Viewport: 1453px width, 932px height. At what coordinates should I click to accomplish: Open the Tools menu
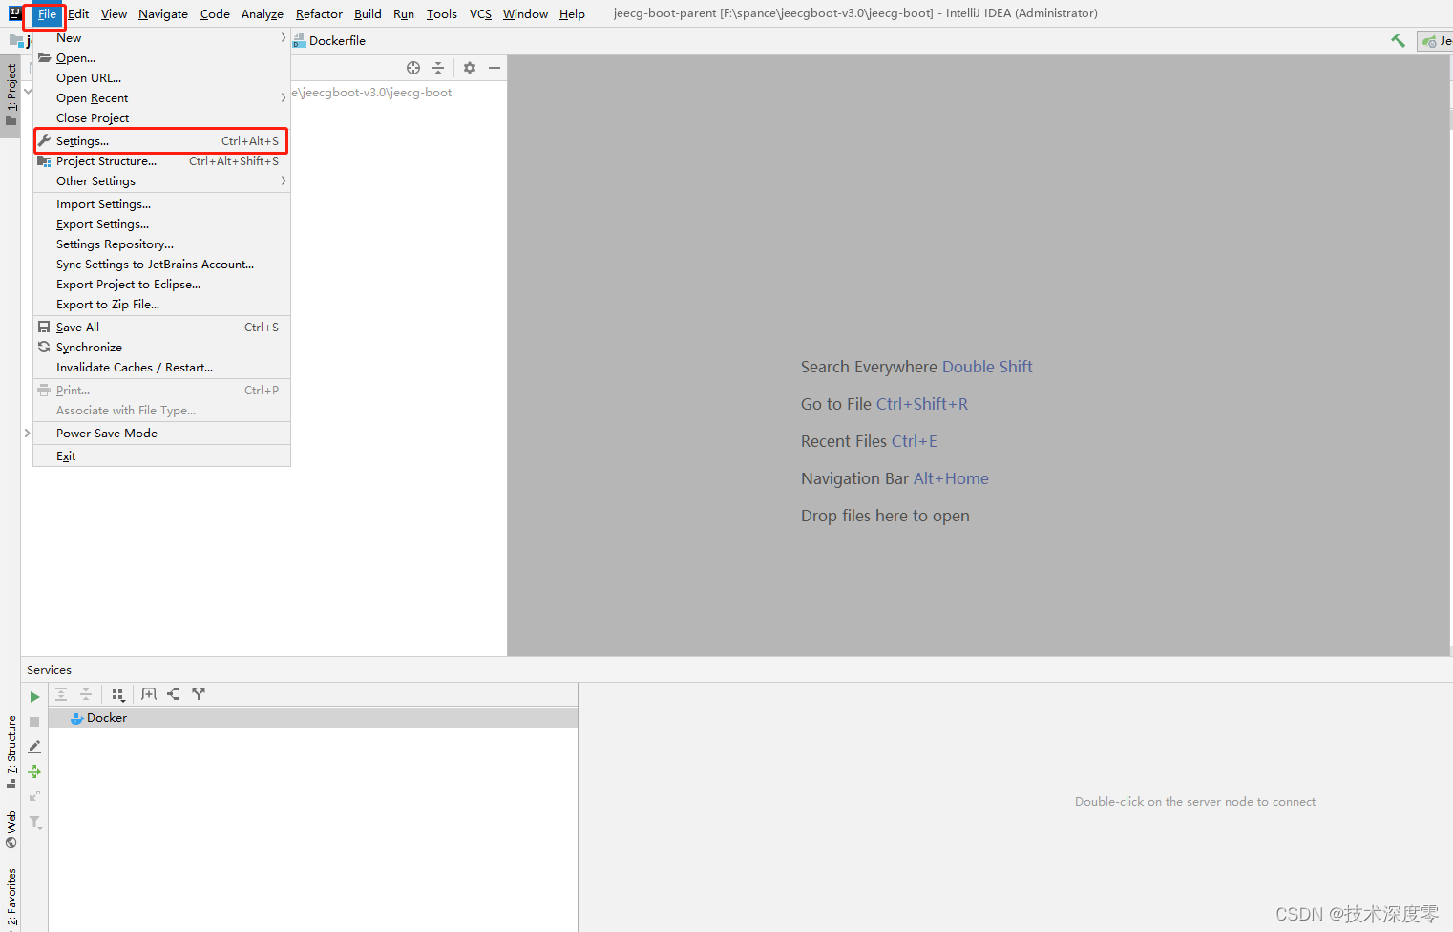pos(442,14)
